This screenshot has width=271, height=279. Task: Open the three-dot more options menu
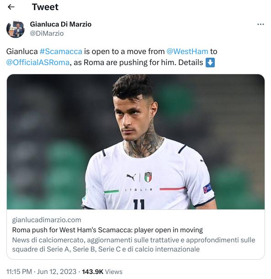coord(260,24)
